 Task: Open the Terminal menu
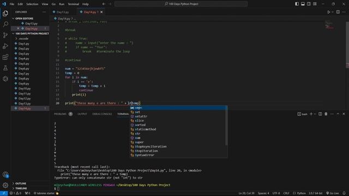[x=74, y=4]
